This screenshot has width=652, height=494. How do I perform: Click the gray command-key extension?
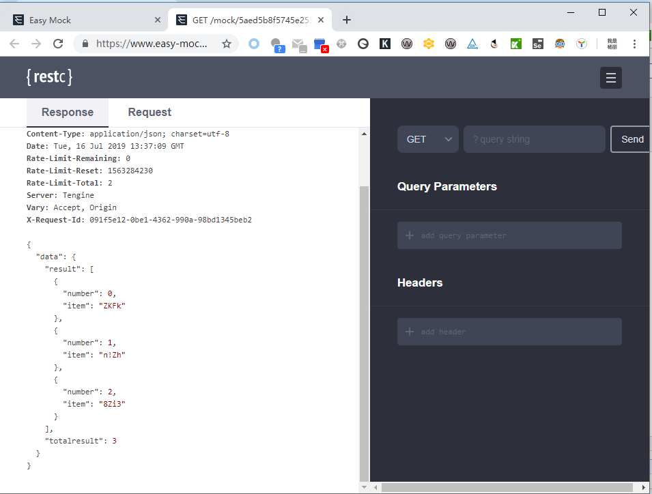tap(341, 44)
